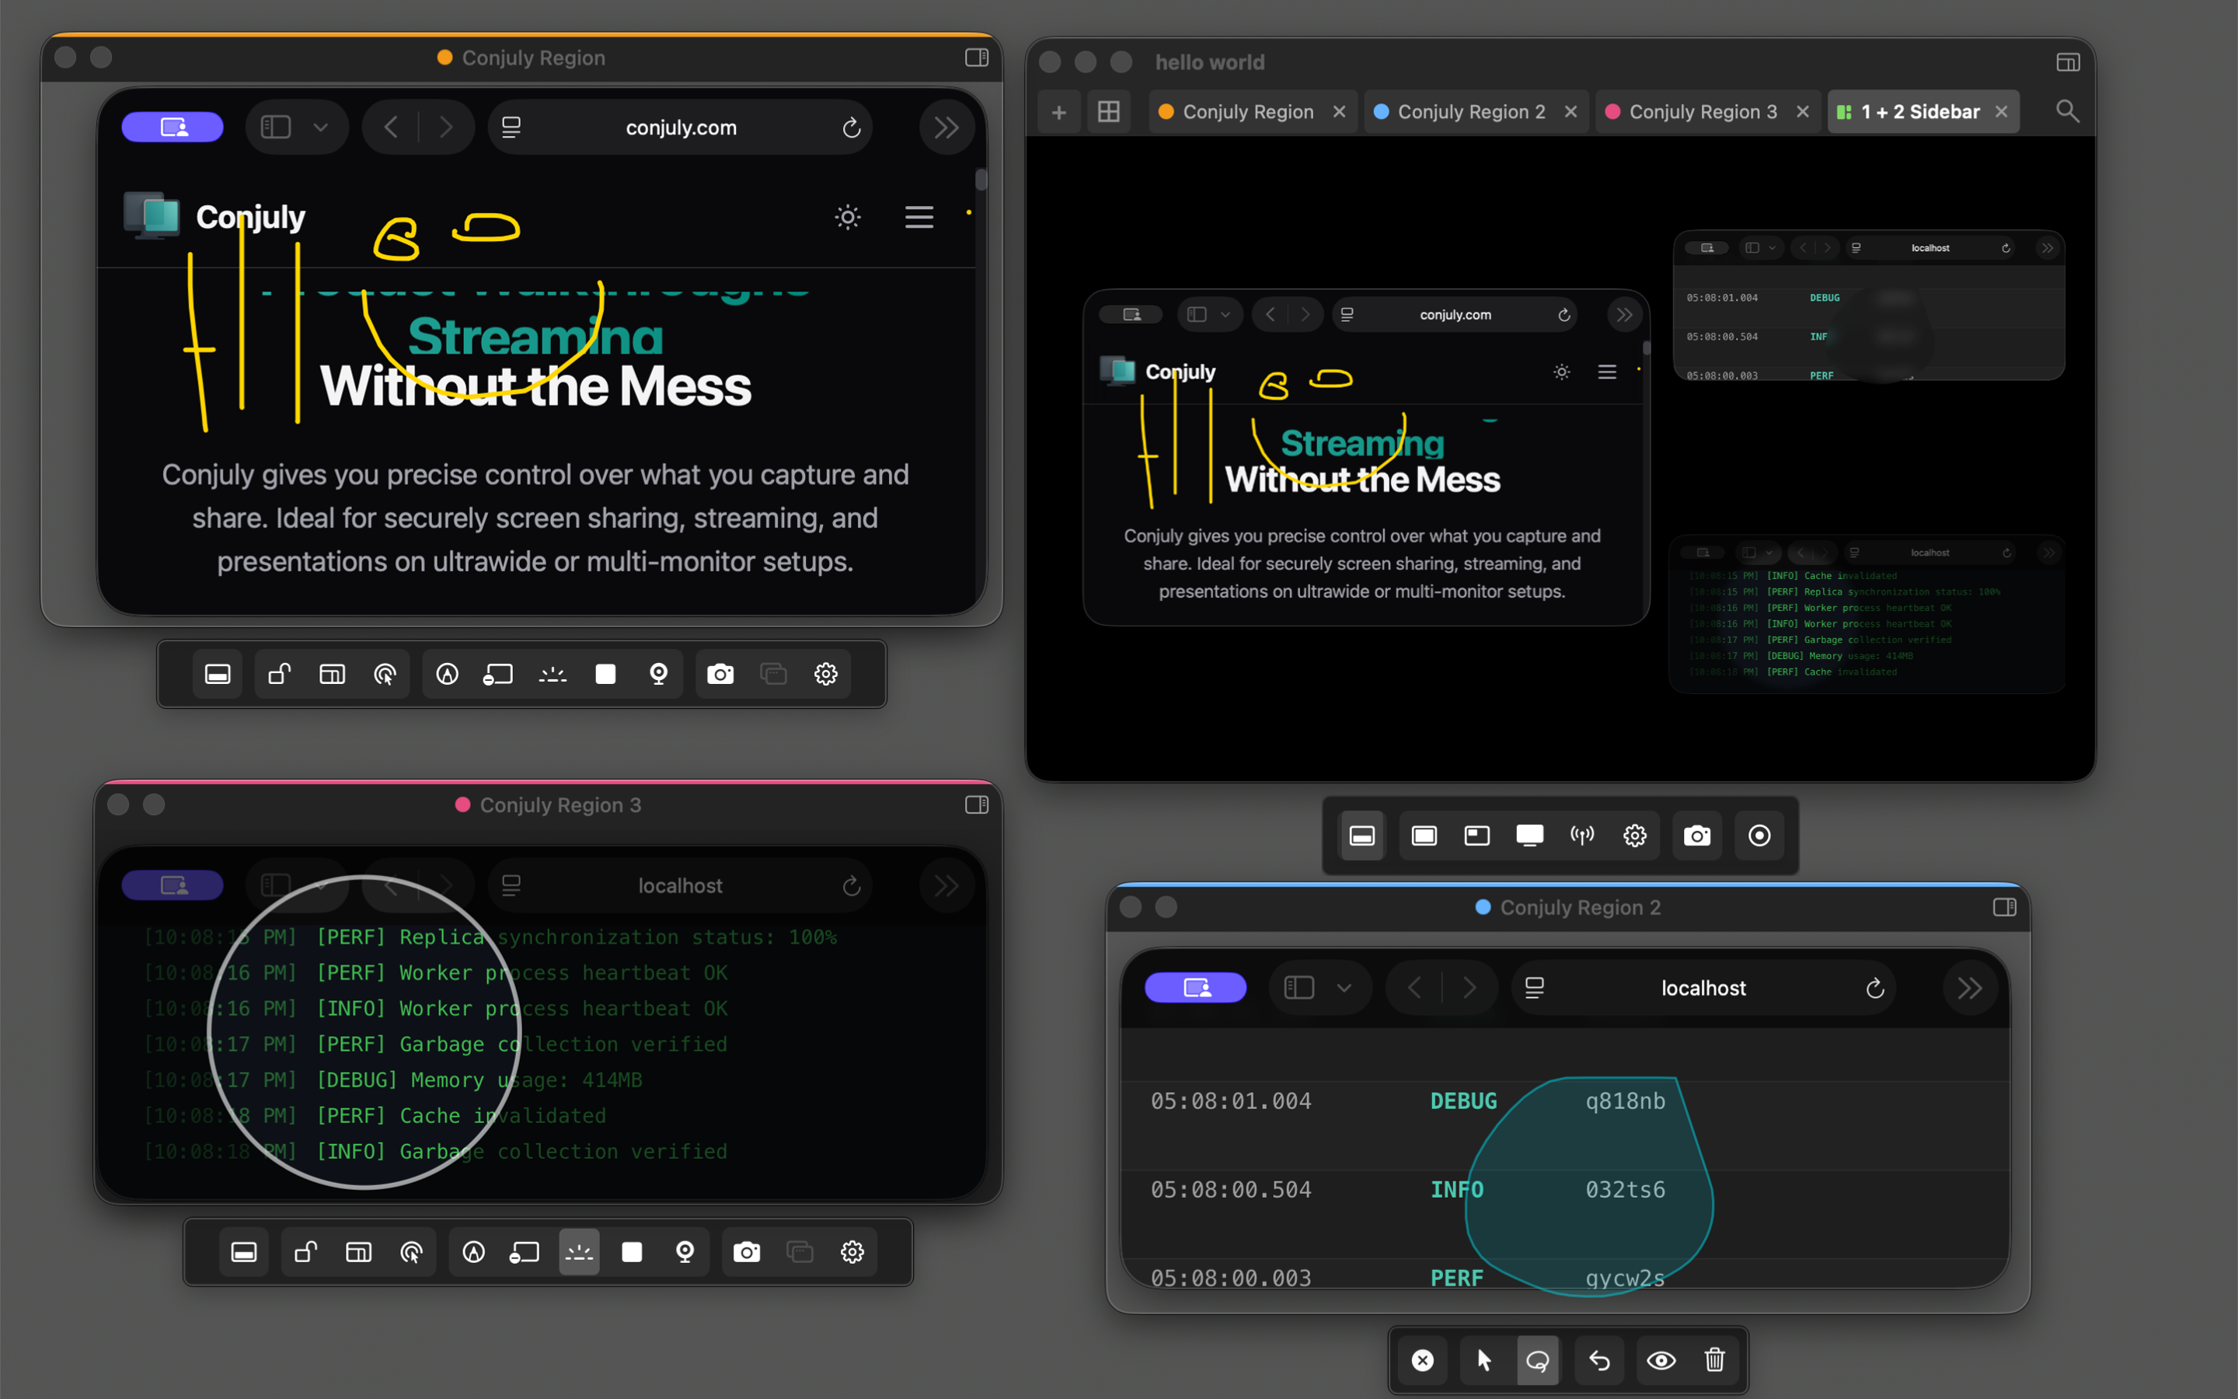Adjust the brightness control on the Conjuly page

click(847, 217)
